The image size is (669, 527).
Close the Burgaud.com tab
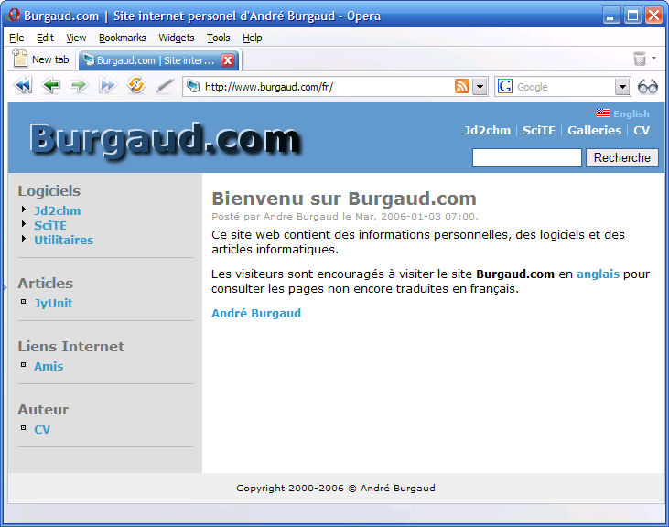(x=228, y=60)
